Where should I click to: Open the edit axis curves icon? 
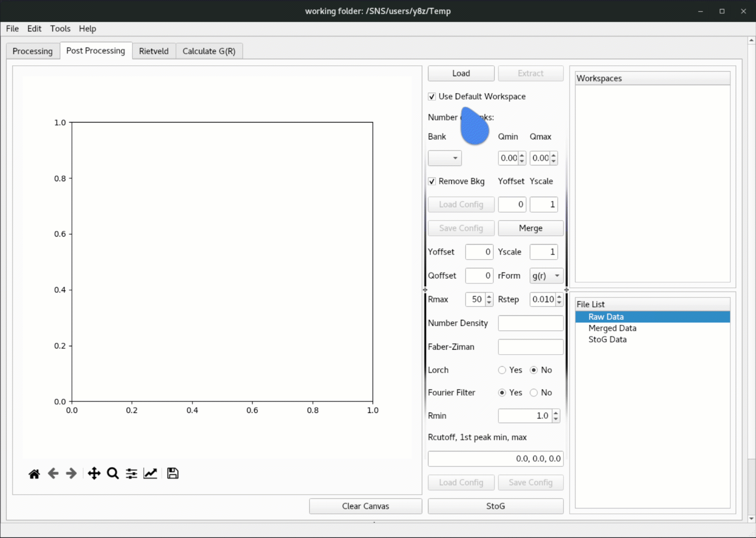tap(150, 474)
